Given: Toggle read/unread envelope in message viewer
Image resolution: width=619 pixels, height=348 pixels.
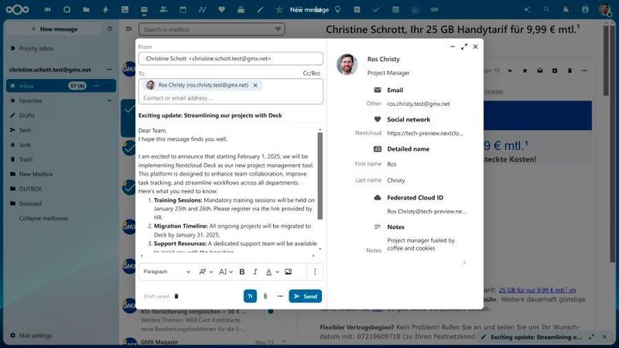Looking at the screenshot, I should point(539,70).
